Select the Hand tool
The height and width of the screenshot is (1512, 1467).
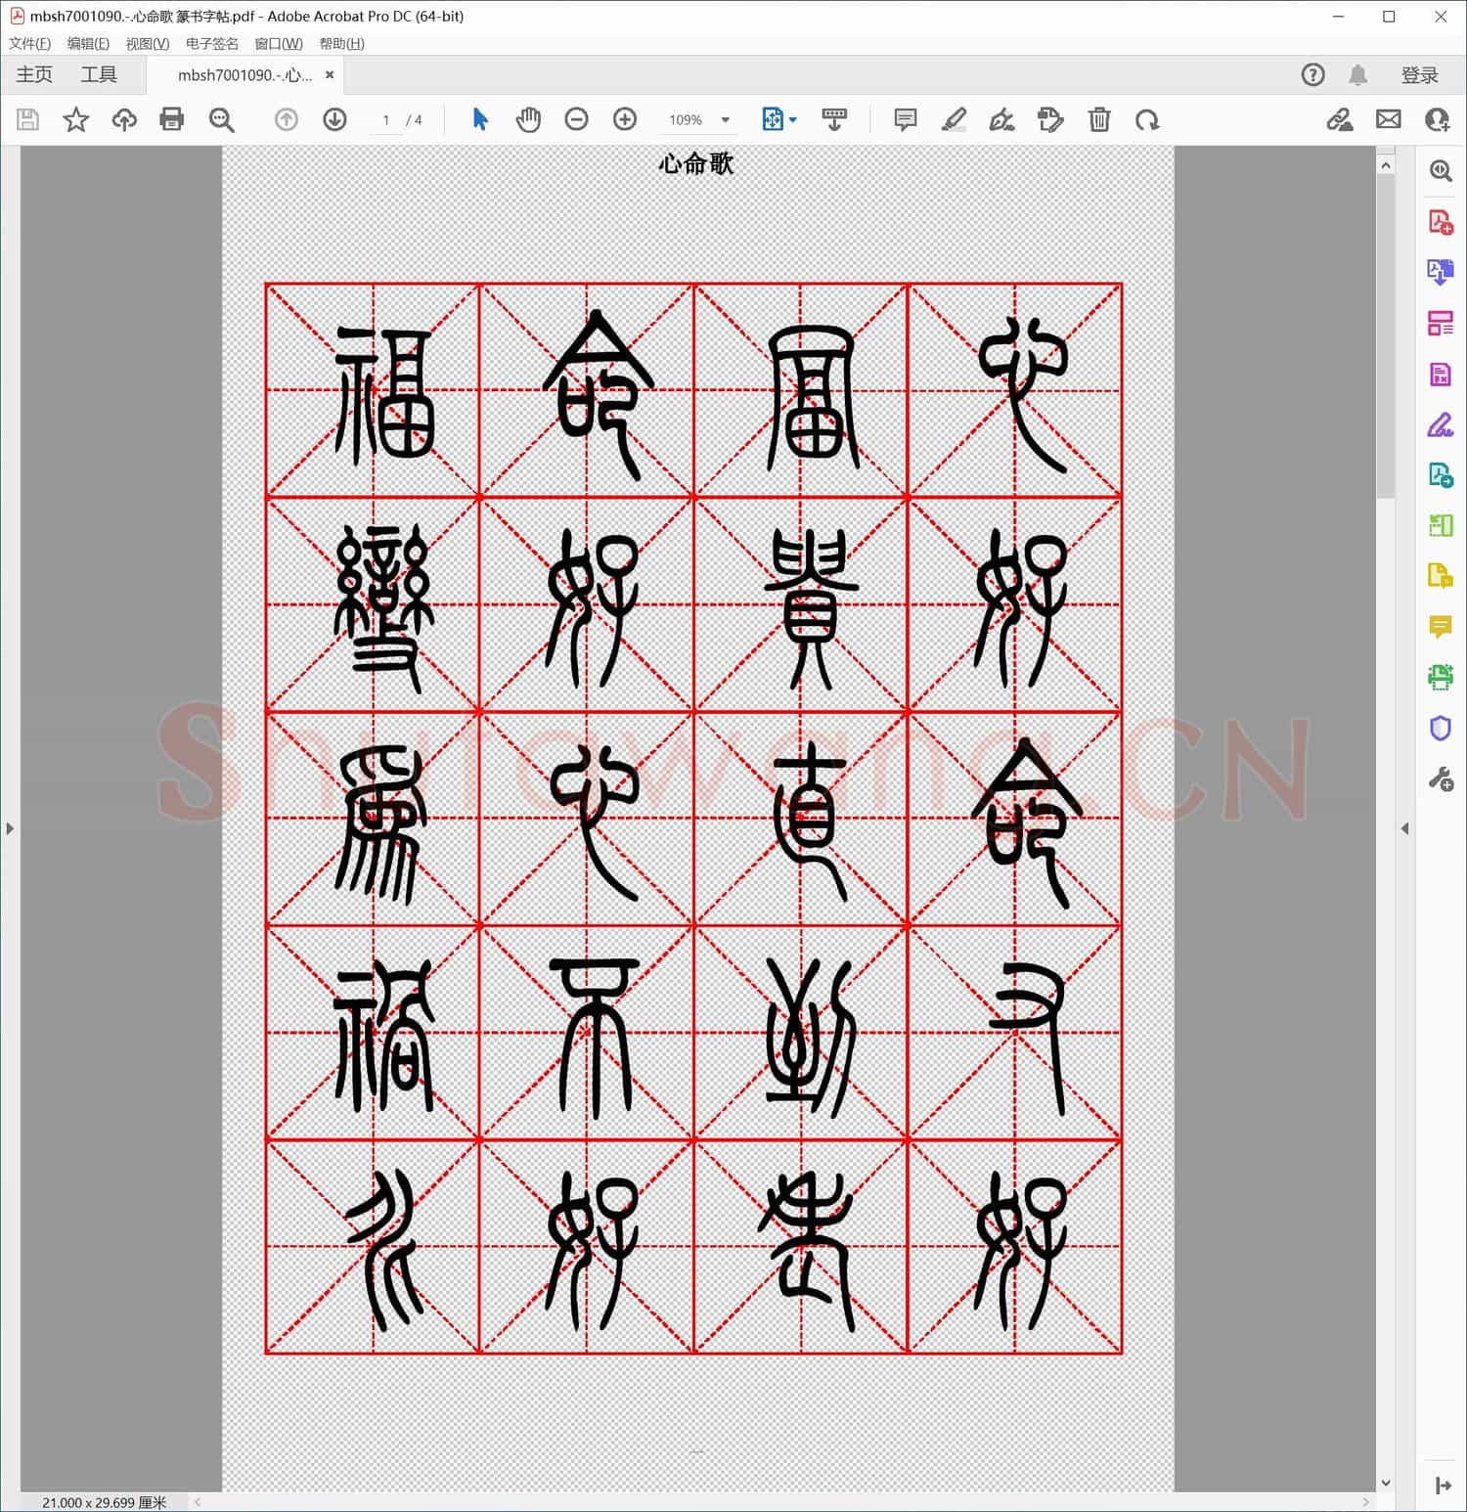click(x=528, y=119)
